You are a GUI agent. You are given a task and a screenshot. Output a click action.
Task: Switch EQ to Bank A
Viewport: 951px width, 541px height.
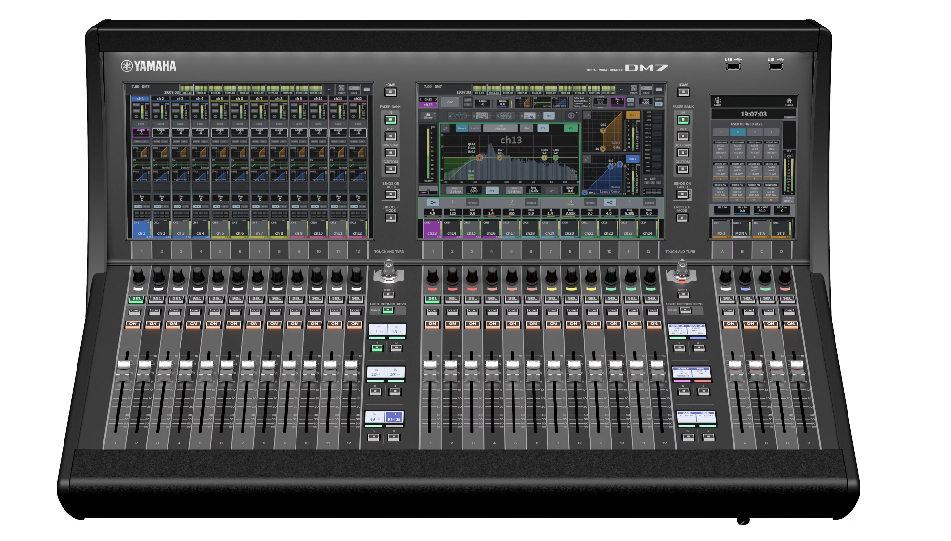click(x=462, y=129)
